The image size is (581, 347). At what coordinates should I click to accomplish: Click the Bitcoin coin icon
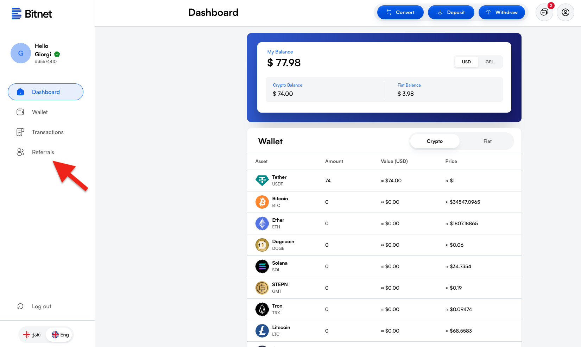[262, 202]
